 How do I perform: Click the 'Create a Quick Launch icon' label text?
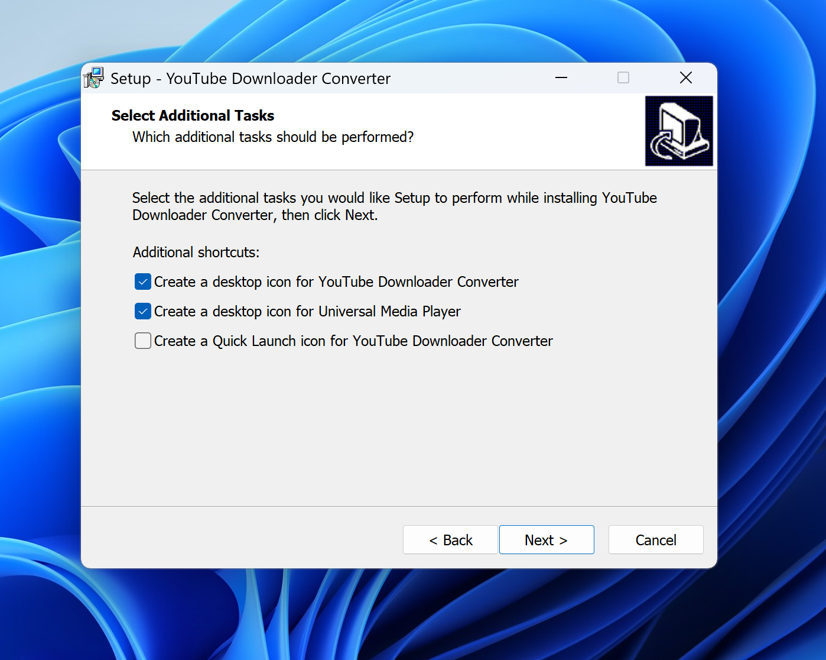353,341
